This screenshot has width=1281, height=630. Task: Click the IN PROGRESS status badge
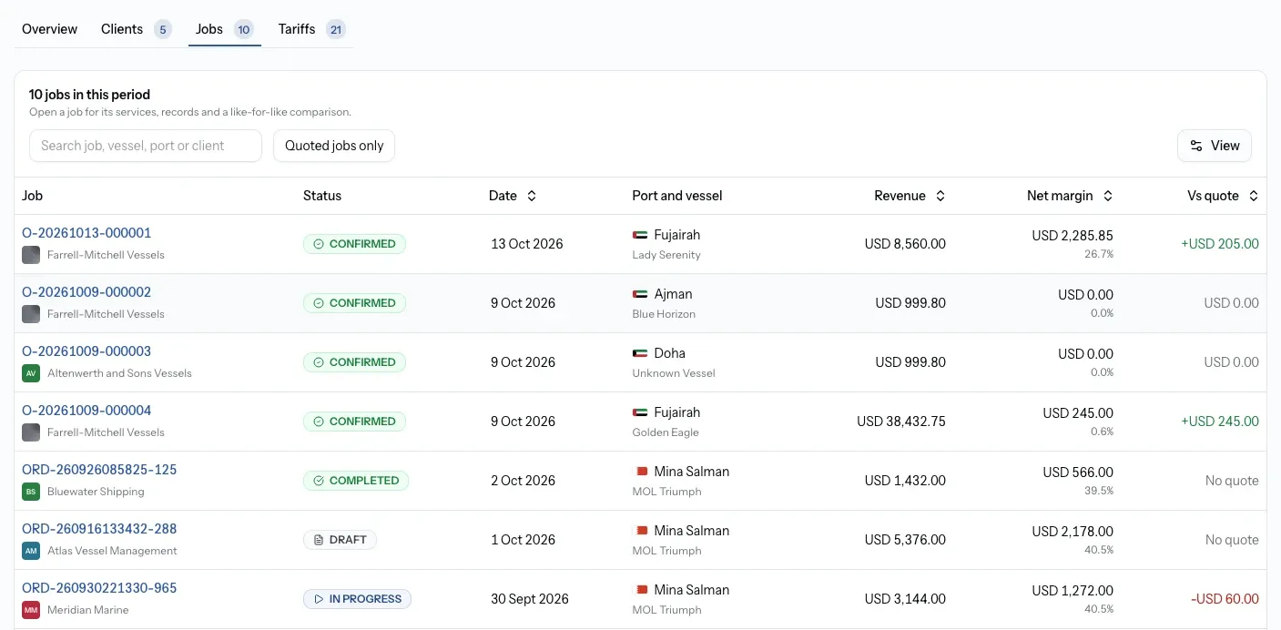point(357,599)
